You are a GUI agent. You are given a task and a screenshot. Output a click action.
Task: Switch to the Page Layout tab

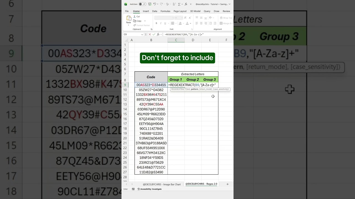coord(180,11)
